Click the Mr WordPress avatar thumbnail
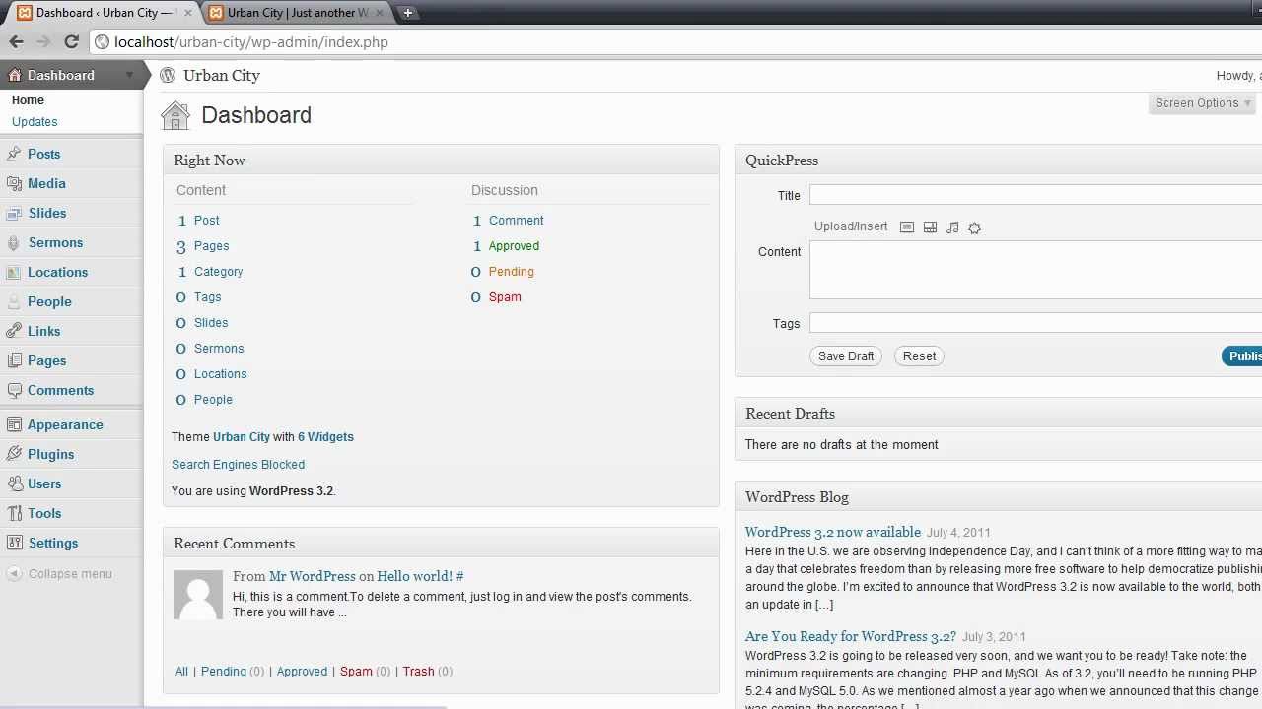Image resolution: width=1262 pixels, height=709 pixels. [198, 595]
